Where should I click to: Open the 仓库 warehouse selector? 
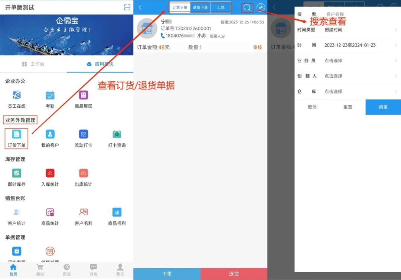point(347,91)
